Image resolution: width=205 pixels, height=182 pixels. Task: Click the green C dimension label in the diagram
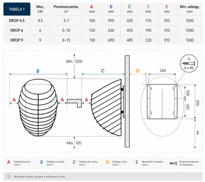tap(103, 71)
